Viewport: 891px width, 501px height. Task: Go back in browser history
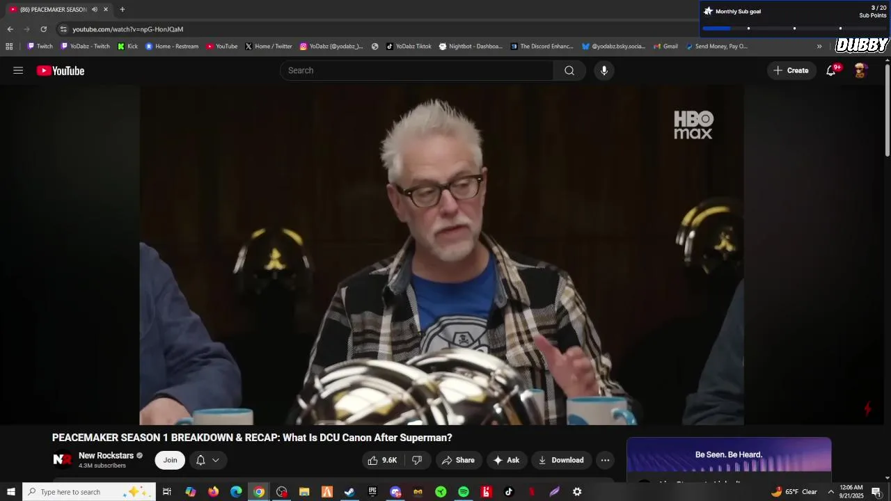(x=10, y=29)
